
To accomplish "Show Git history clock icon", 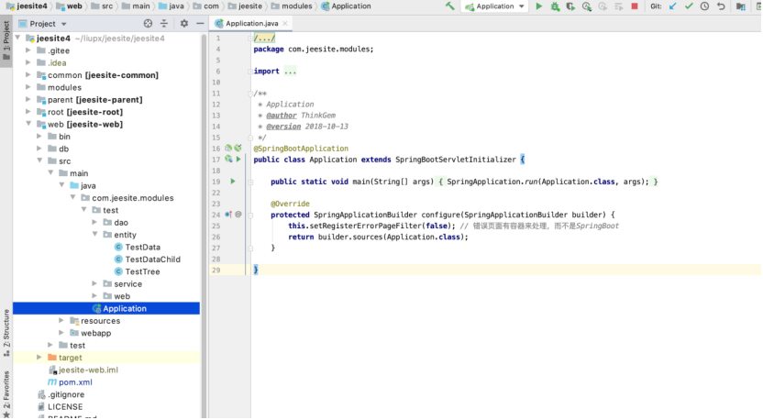I will pos(704,6).
